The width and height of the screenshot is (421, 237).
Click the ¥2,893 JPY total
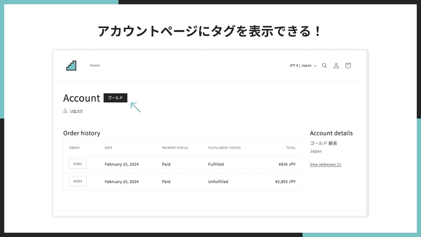pos(285,182)
